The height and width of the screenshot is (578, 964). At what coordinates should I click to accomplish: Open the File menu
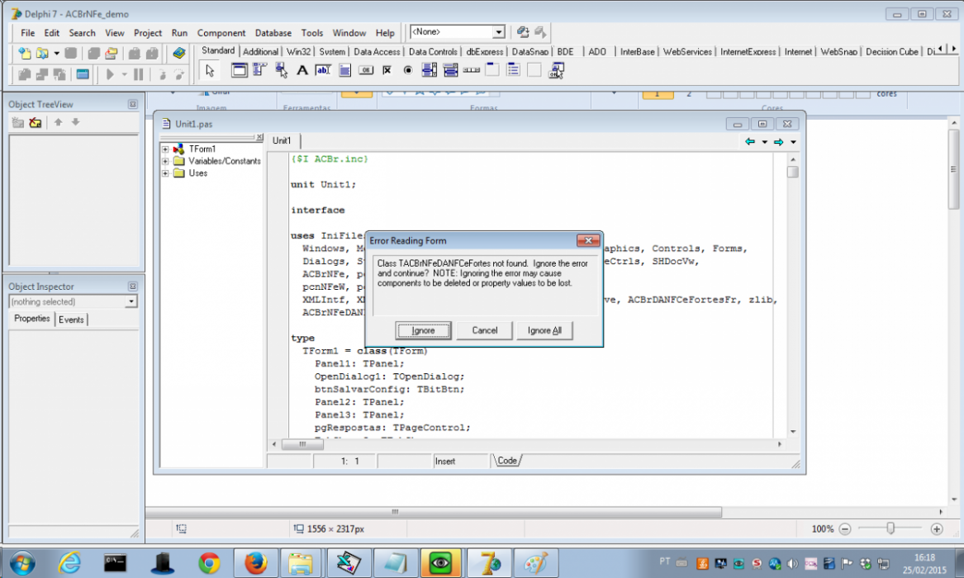27,32
